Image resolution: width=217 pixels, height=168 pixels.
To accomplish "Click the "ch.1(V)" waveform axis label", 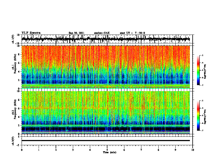I will pos(13,39).
